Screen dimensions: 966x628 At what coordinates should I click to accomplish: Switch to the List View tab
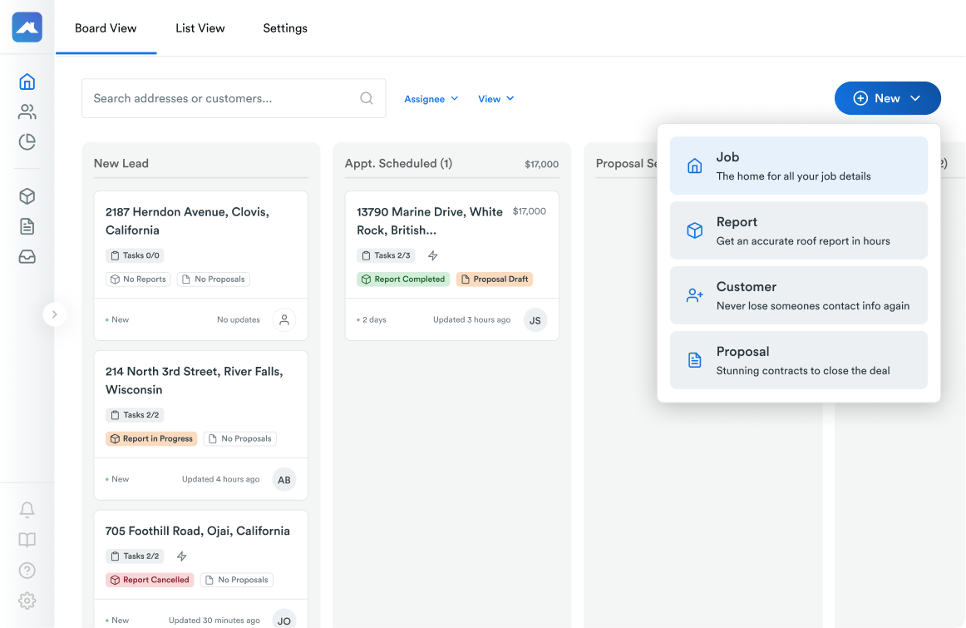click(200, 28)
